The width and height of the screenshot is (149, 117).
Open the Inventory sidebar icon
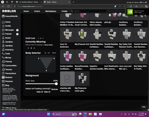point(3,50)
